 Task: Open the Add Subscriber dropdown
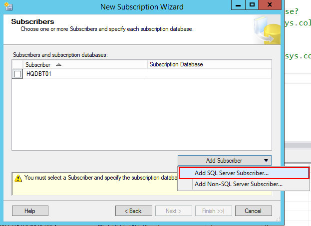point(224,161)
